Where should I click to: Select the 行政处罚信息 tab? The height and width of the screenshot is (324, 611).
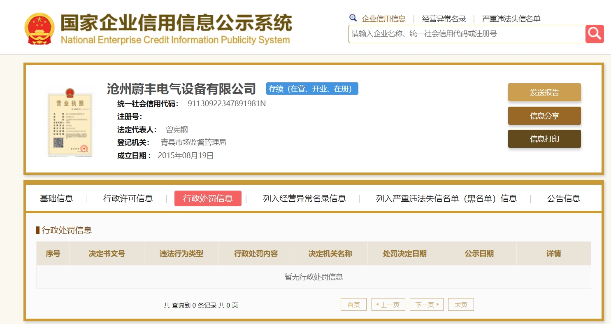(x=208, y=198)
